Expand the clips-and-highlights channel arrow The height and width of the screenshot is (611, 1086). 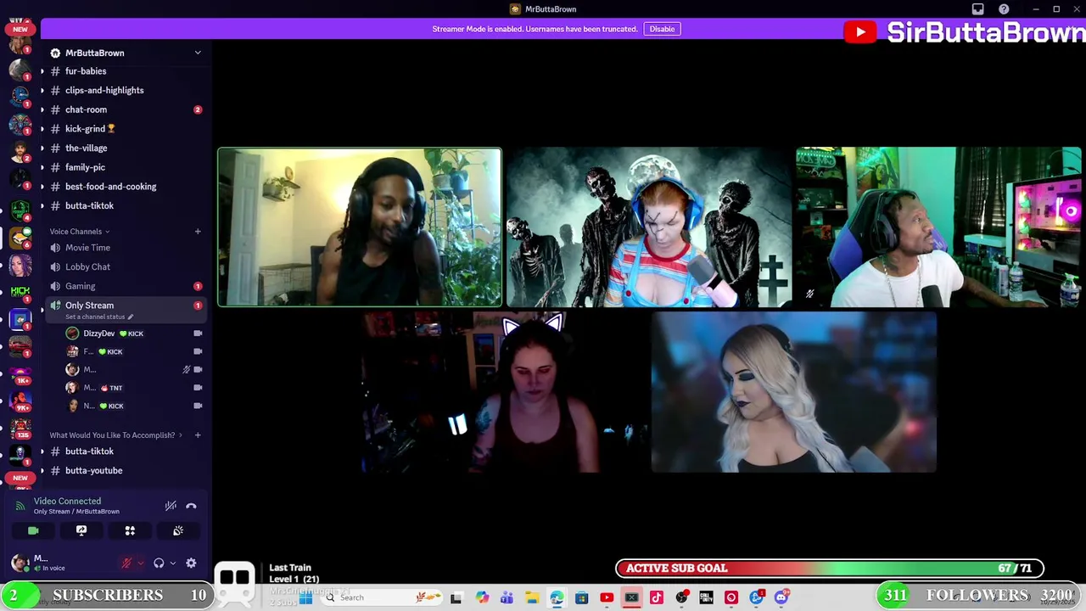coord(42,90)
